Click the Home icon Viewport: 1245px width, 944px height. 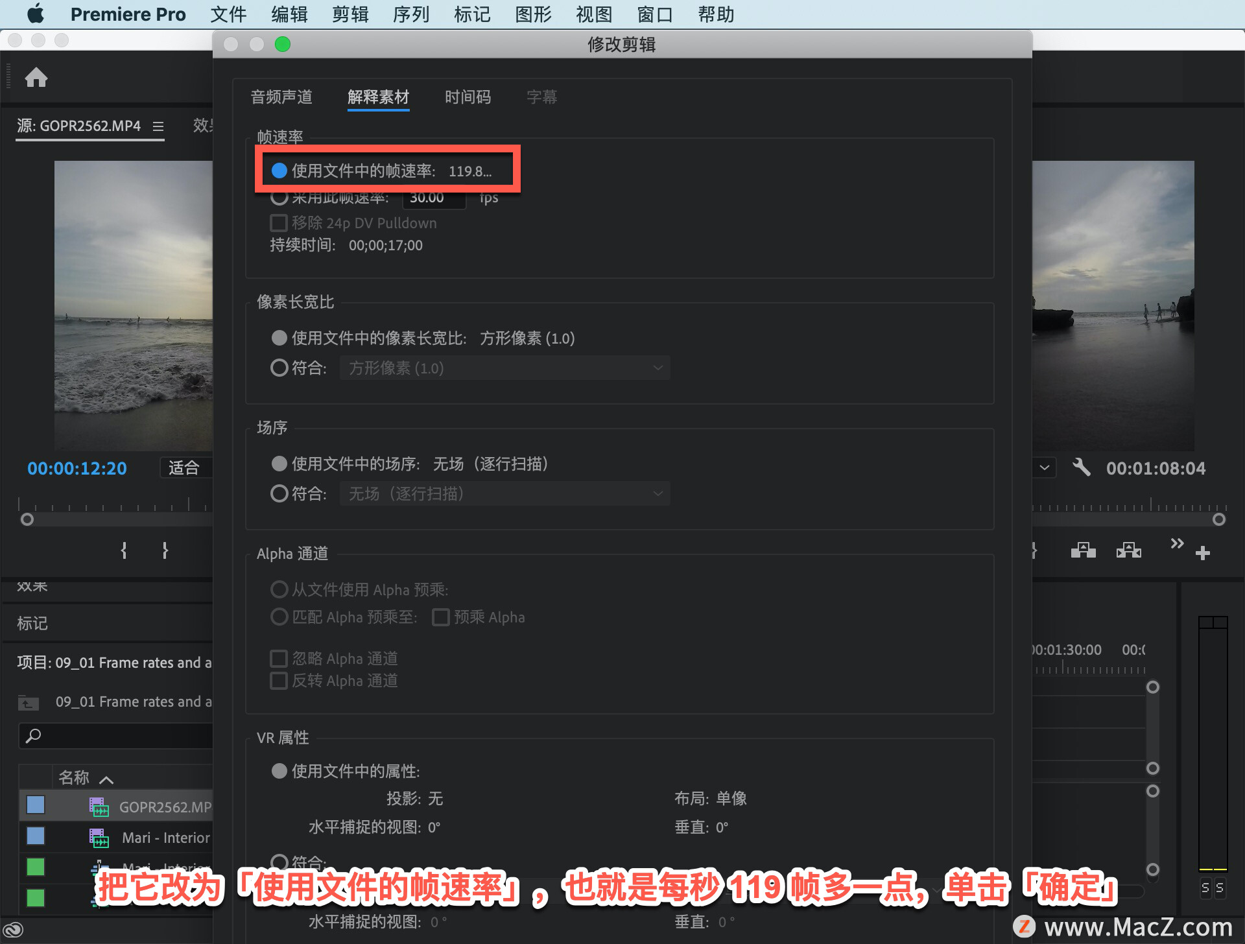36,78
